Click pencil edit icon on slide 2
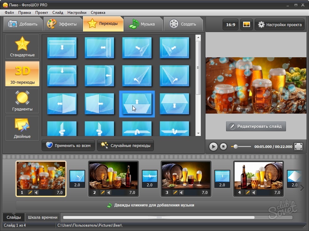Image resolution: width=309 pixels, height=231 pixels. (103, 193)
